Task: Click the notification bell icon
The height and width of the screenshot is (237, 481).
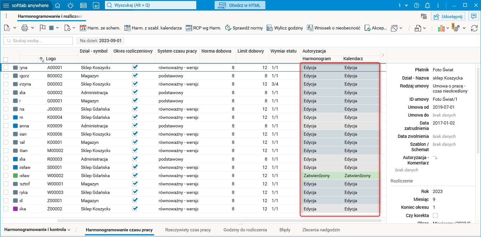Action: point(427,5)
